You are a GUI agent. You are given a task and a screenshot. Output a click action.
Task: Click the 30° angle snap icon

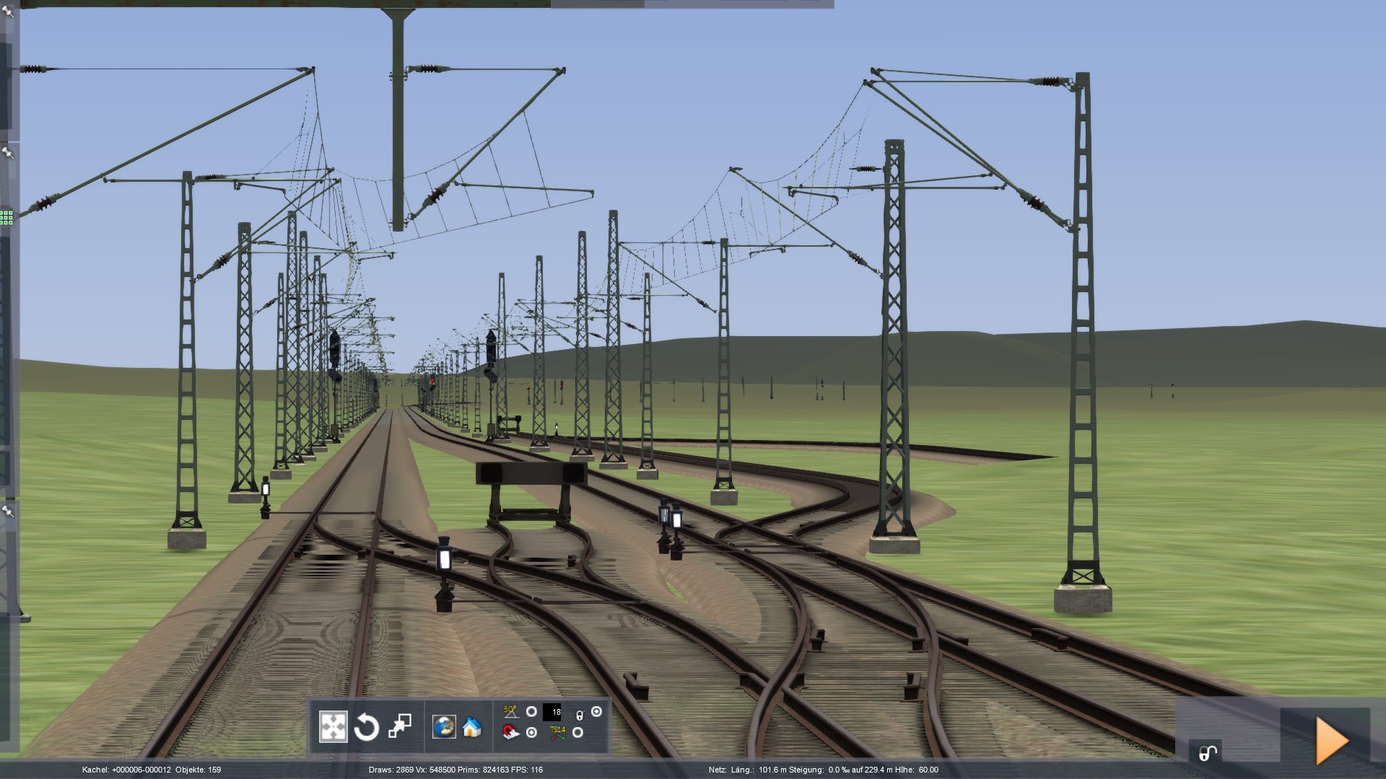pos(511,712)
